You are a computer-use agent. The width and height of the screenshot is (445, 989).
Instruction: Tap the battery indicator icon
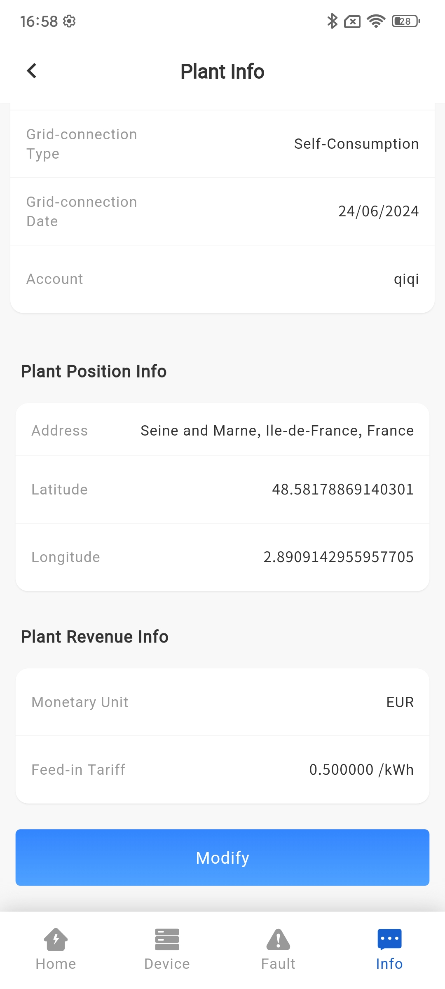(x=406, y=21)
